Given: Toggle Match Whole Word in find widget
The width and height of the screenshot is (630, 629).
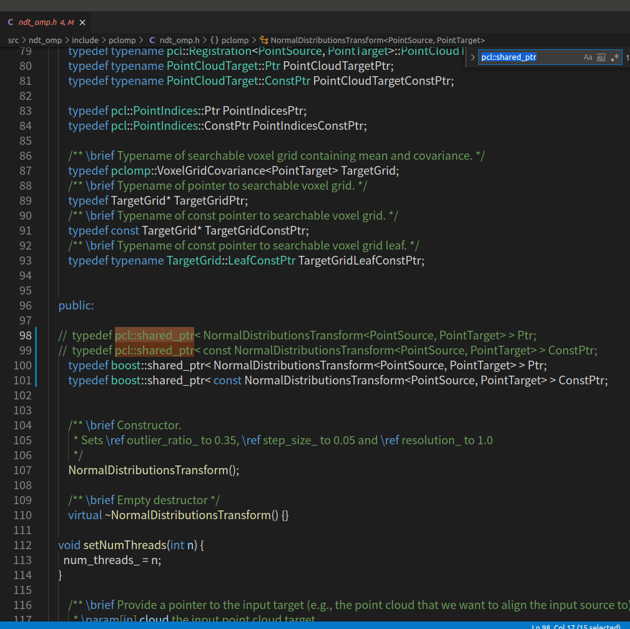Looking at the screenshot, I should point(601,57).
